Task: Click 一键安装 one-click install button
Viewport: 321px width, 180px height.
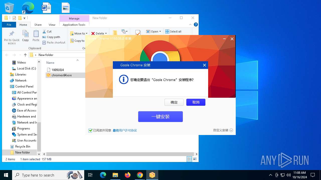Action: point(160,117)
